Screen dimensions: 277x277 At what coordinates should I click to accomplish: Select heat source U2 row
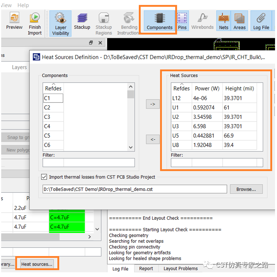point(214,117)
